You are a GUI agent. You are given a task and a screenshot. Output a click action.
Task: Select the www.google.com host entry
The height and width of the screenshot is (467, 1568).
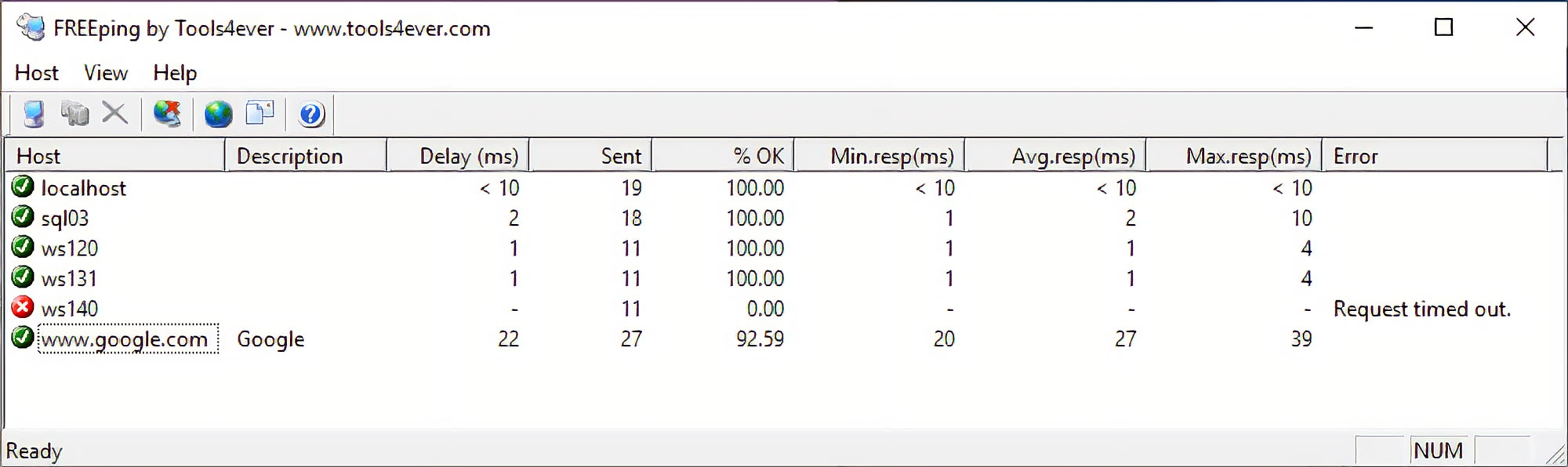coord(125,339)
